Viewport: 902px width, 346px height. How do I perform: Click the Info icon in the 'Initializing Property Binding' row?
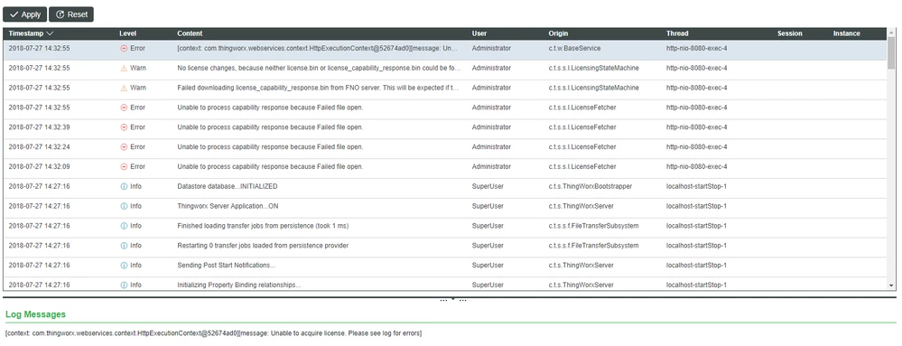click(x=124, y=285)
